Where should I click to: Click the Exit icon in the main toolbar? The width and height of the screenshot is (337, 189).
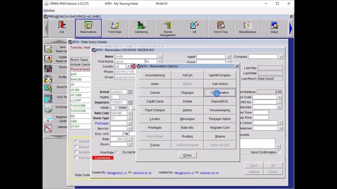[62, 28]
